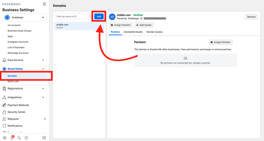Switch to the Connected Assets tab

pos(133,32)
